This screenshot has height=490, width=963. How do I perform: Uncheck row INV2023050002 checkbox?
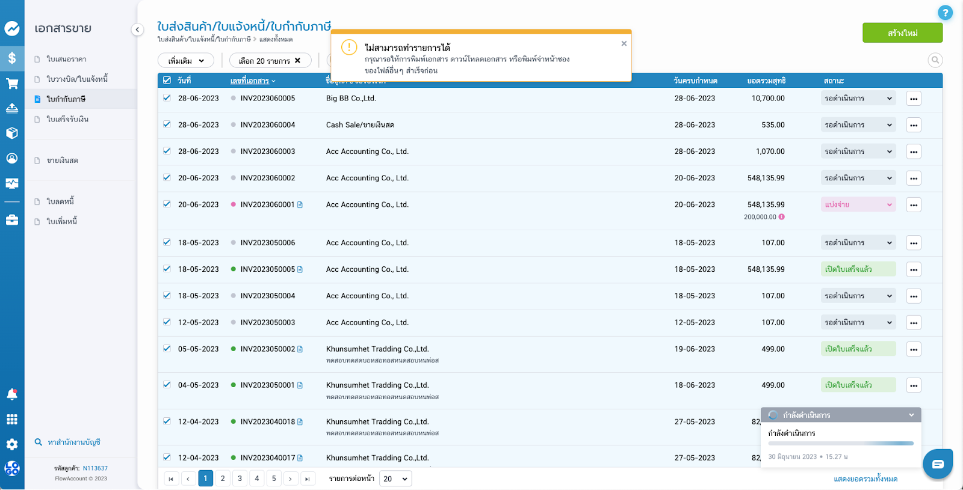click(x=167, y=348)
